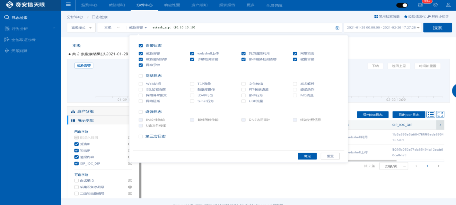Viewport: 456px width, 205px height.
Task: Open the mail notifications icon
Action: pos(420,5)
